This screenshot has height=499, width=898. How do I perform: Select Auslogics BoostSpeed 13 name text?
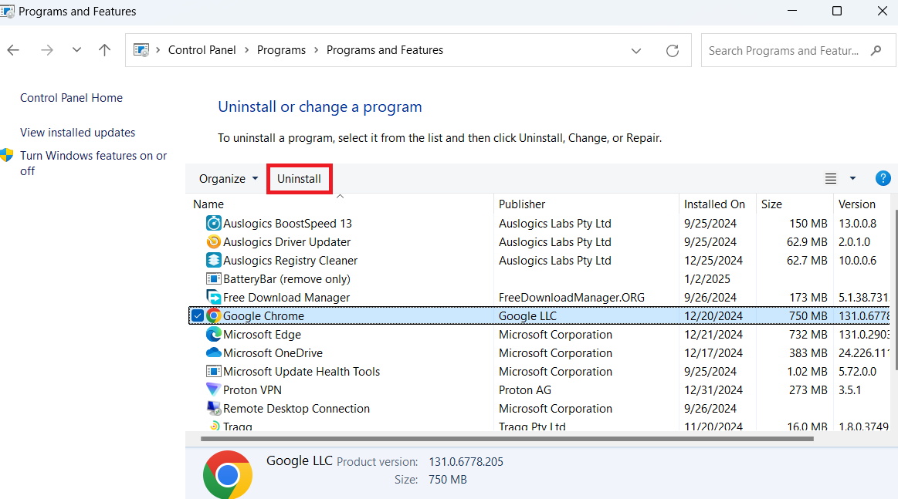(x=287, y=223)
